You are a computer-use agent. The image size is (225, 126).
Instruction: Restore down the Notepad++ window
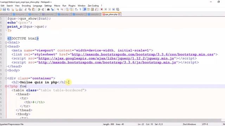[x=219, y=2]
